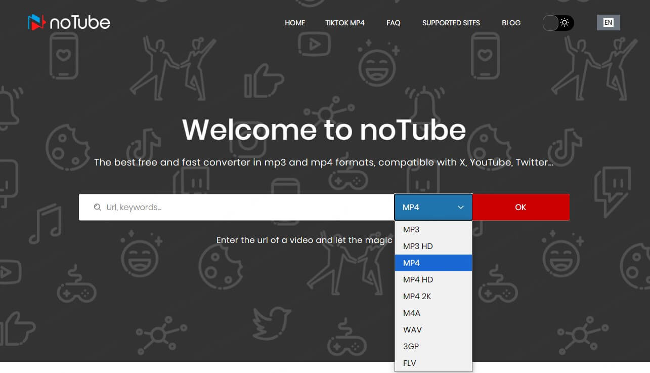Collapse the MP4 format dropdown
The width and height of the screenshot is (650, 373).
pyautogui.click(x=434, y=207)
